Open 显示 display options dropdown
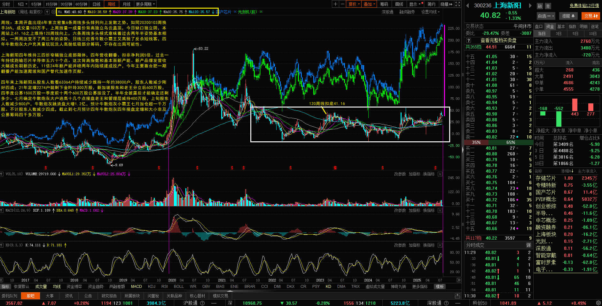 (x=416, y=4)
